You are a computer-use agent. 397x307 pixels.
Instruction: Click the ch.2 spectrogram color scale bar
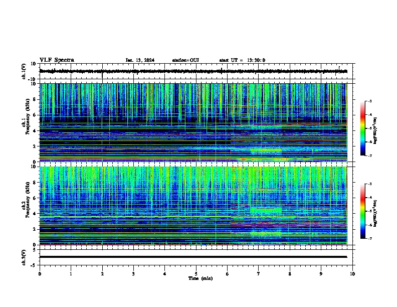click(x=363, y=211)
